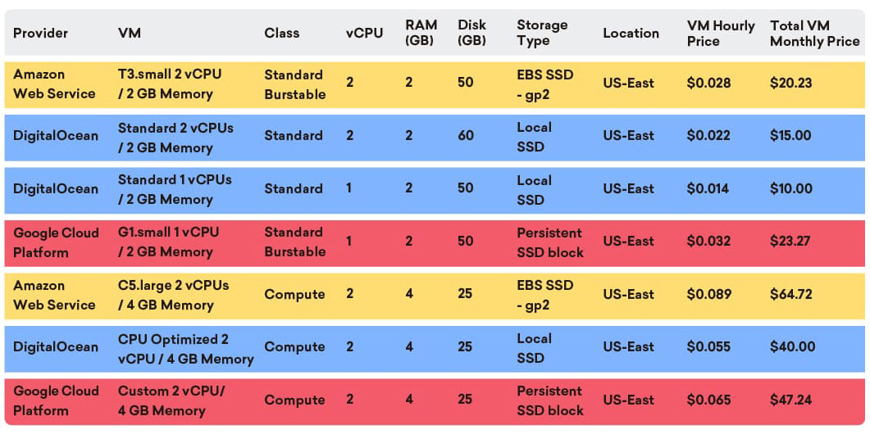Screen dimensions: 870x434
Task: Select the RAM (GB) column header
Action: (x=420, y=33)
